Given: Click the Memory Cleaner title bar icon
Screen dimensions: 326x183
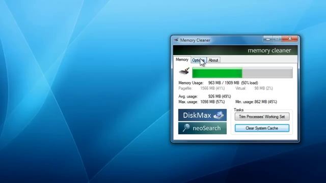Looking at the screenshot, I should 176,40.
